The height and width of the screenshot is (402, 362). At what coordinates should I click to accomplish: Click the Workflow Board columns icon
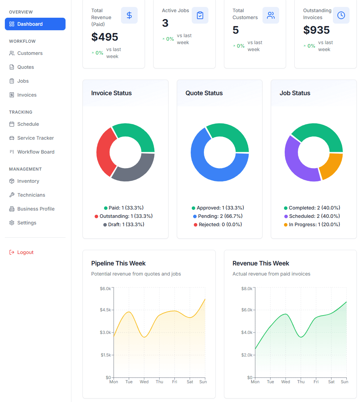12,152
